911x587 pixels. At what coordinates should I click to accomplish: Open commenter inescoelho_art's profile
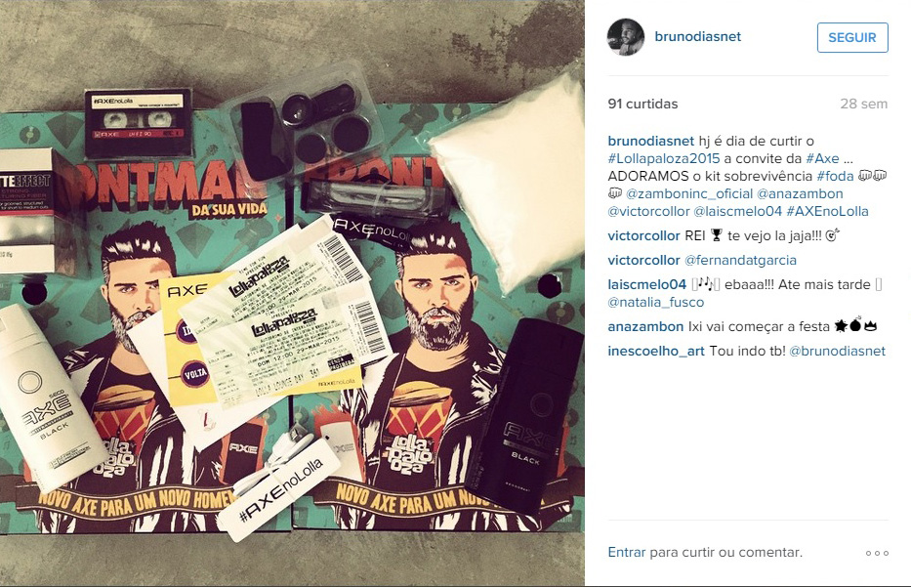pyautogui.click(x=656, y=351)
